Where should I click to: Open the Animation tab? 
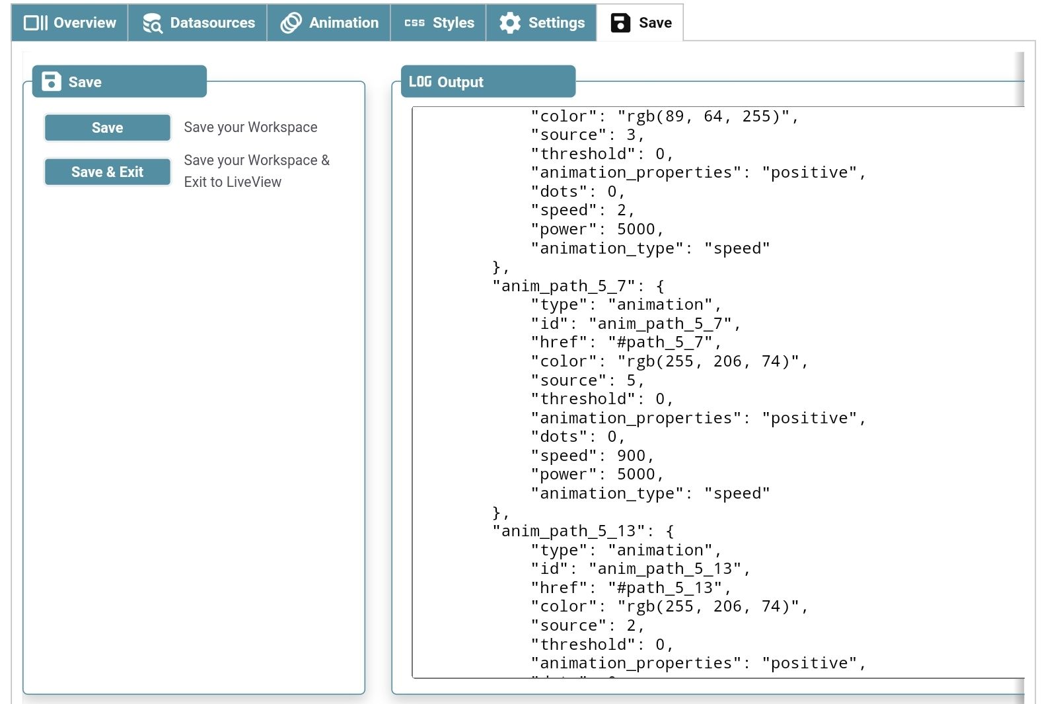(x=329, y=22)
